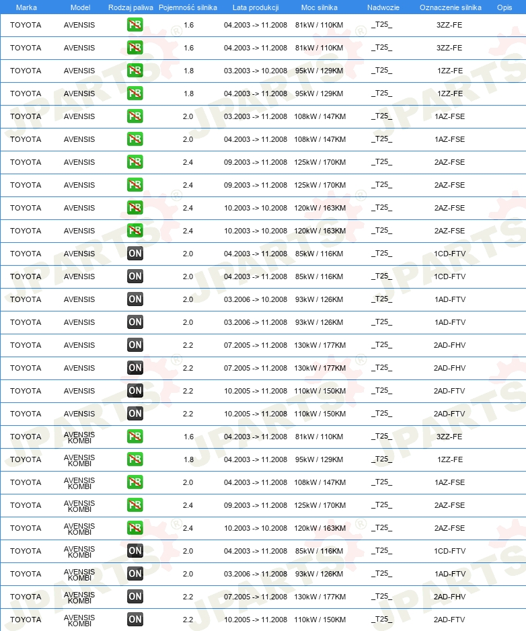The image size is (526, 631).
Task: Select AVENSIS KOMBI model cell in 2AD-FHV row
Action: click(79, 597)
